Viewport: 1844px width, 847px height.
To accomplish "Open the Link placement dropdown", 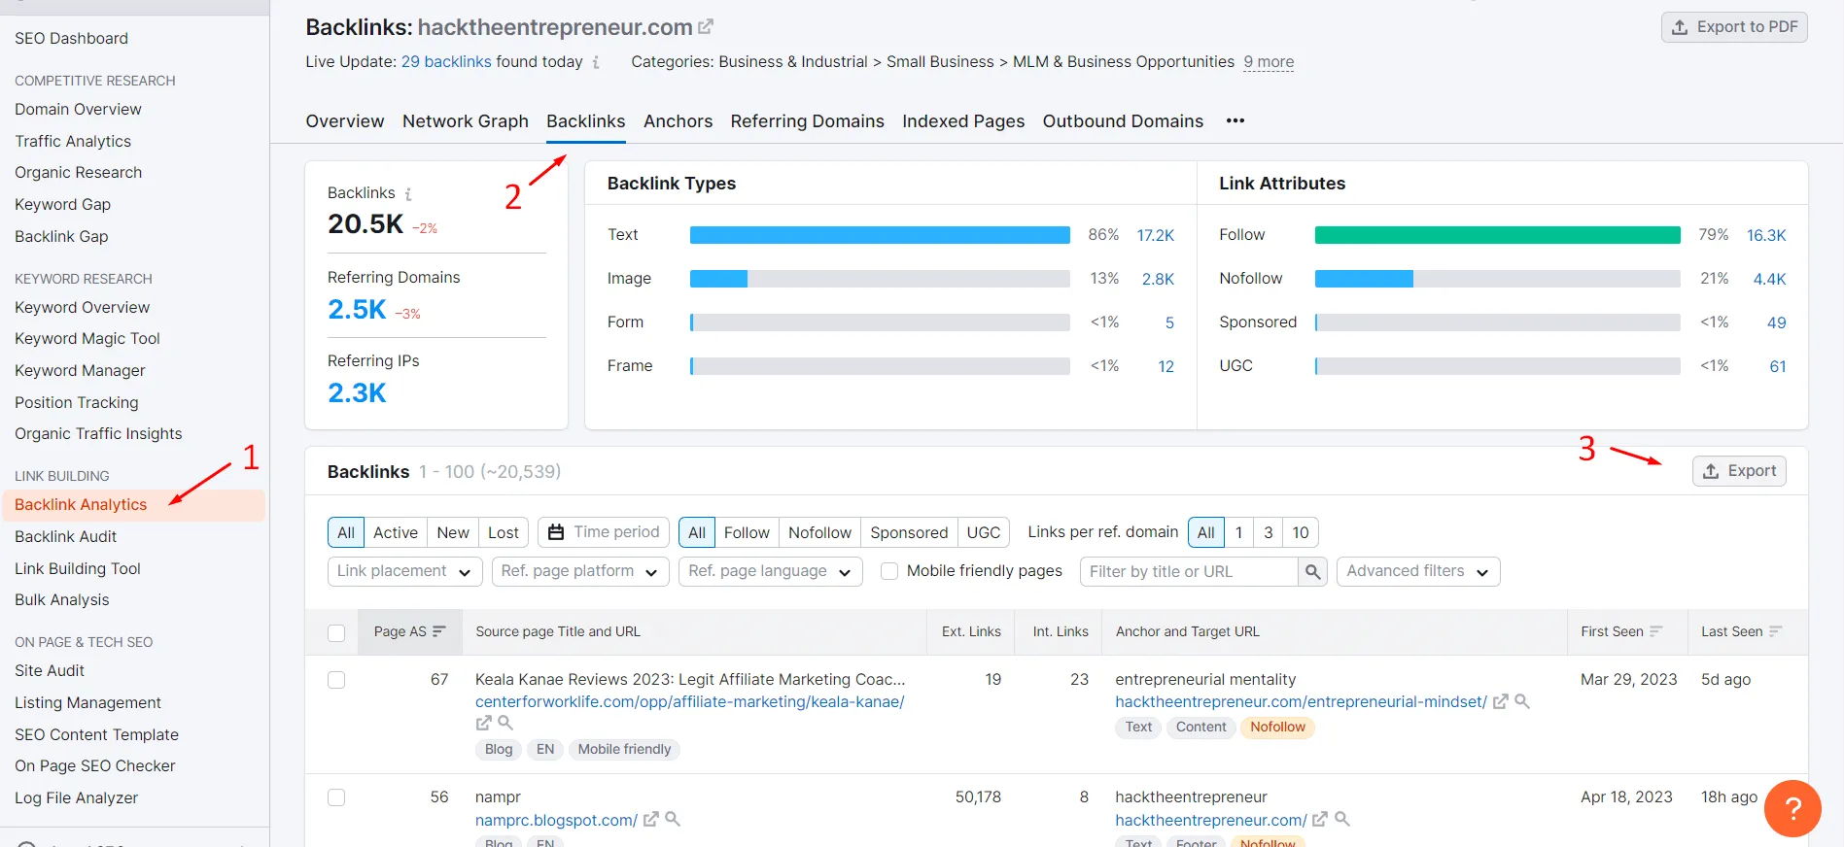I will coord(404,571).
